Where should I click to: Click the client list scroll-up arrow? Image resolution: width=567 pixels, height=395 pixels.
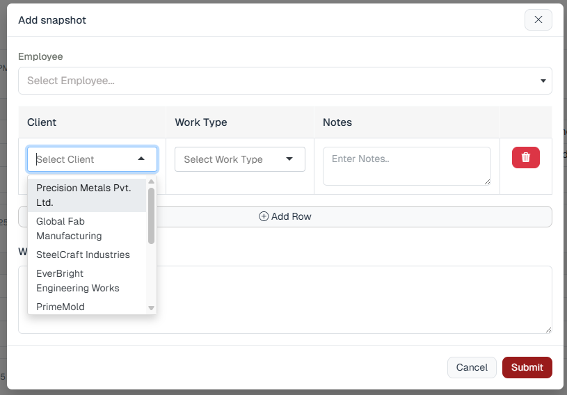click(151, 182)
